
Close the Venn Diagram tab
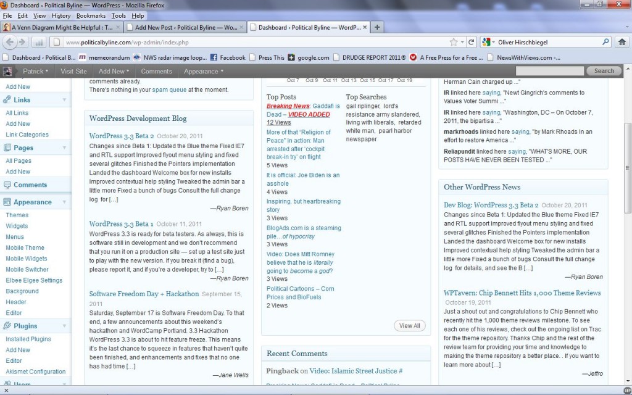point(118,27)
